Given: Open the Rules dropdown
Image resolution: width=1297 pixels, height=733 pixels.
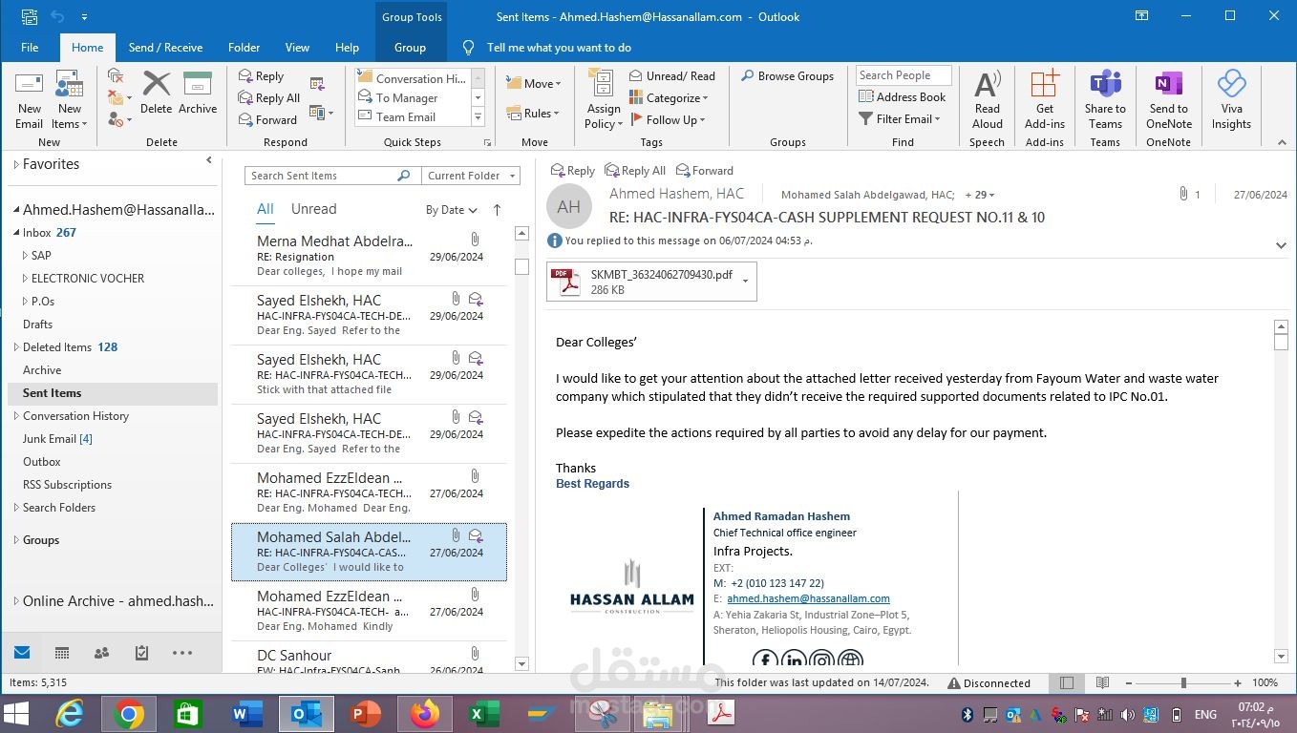Looking at the screenshot, I should pyautogui.click(x=534, y=114).
